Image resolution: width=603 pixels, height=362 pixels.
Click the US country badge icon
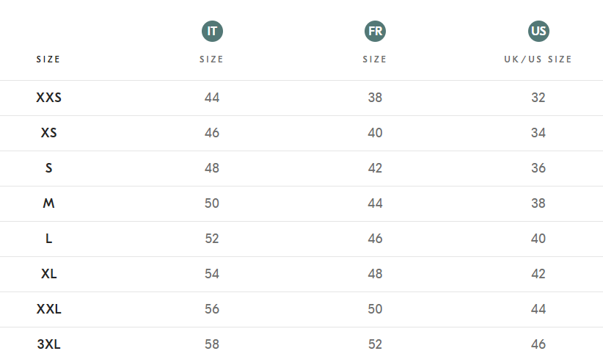(x=538, y=31)
